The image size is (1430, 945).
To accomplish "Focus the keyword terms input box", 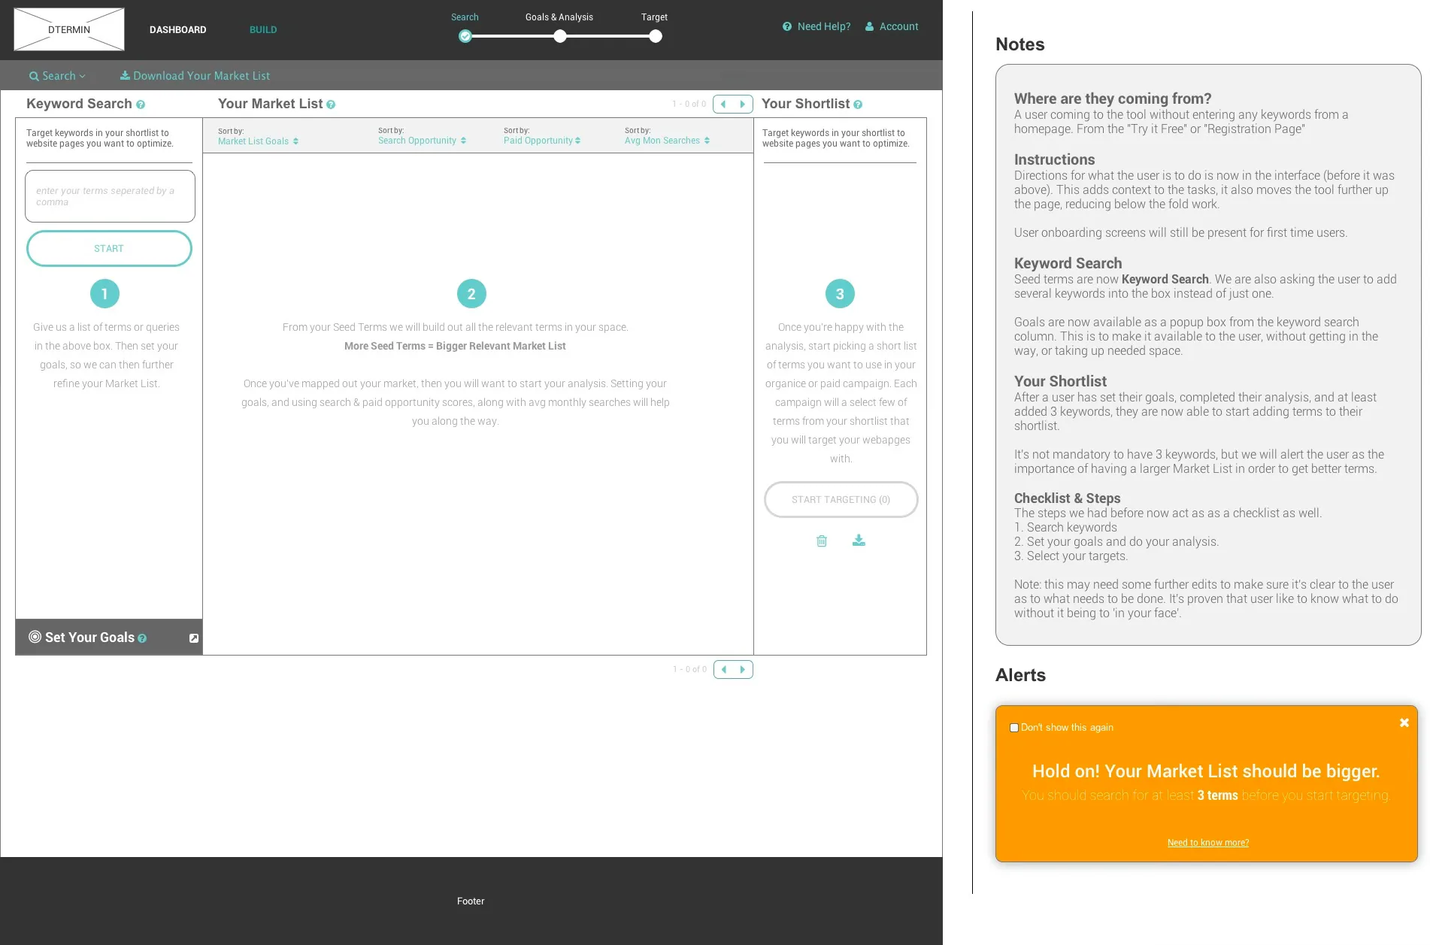I will click(110, 196).
